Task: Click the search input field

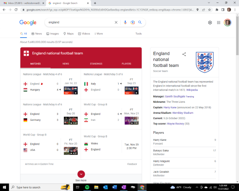Action: pos(81,23)
